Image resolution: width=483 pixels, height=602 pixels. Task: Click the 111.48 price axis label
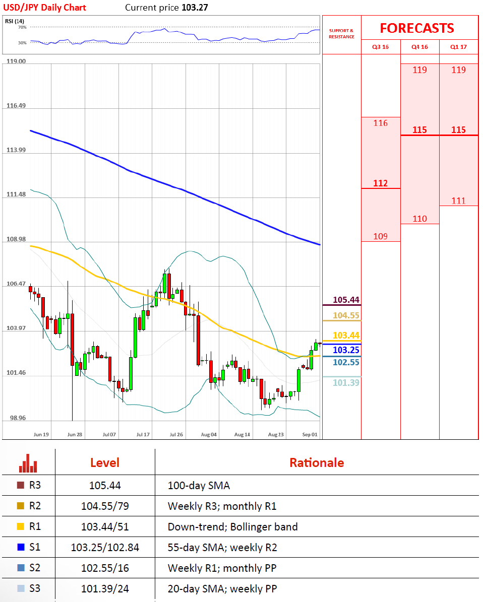click(16, 194)
